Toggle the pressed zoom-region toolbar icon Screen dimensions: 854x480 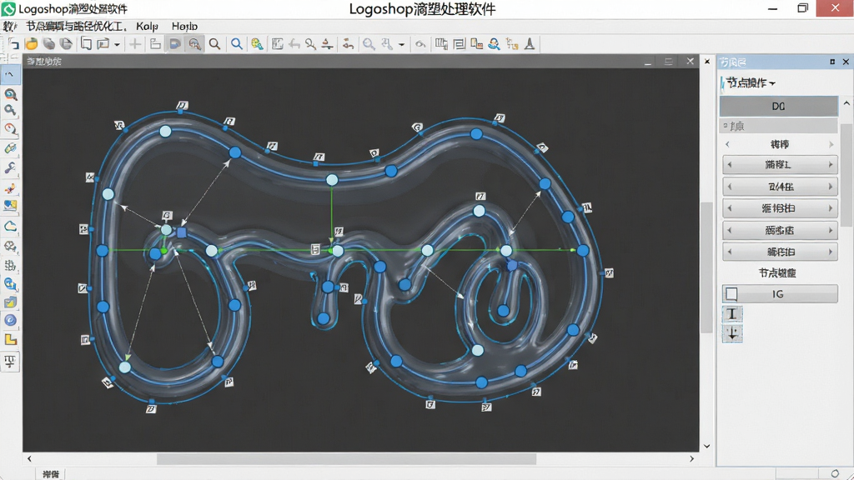[x=194, y=44]
